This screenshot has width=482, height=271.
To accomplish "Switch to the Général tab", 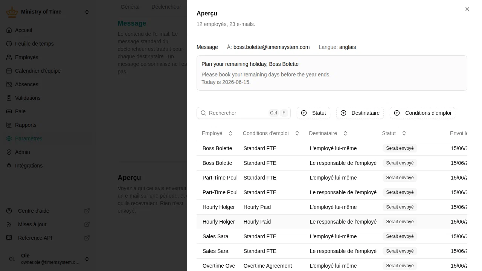I will [x=130, y=7].
